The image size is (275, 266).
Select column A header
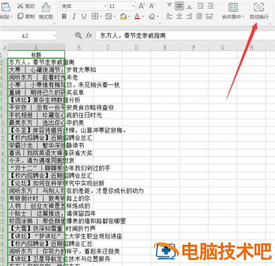[x=36, y=48]
